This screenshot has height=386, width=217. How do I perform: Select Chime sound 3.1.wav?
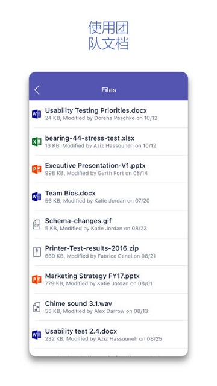[78, 303]
